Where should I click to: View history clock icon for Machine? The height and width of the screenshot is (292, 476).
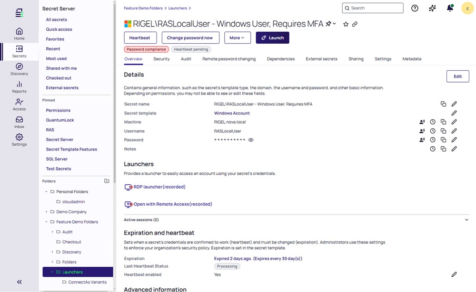(x=433, y=122)
